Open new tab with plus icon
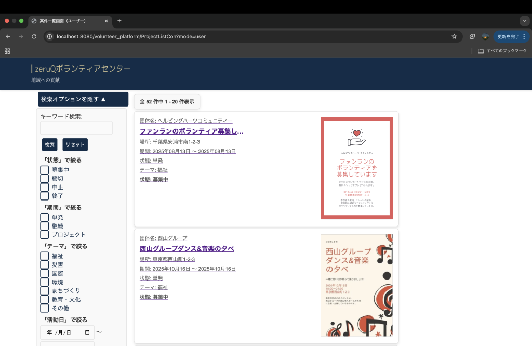The height and width of the screenshot is (346, 532). (119, 21)
